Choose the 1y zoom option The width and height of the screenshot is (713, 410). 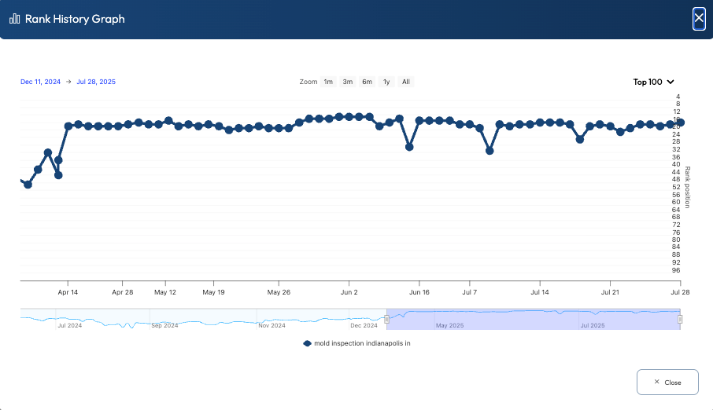(x=386, y=82)
